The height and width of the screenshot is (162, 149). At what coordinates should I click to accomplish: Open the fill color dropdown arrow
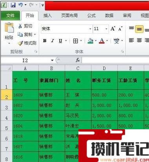96,41
